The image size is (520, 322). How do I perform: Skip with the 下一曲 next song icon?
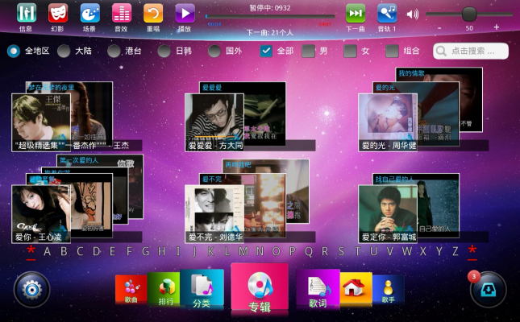356,13
